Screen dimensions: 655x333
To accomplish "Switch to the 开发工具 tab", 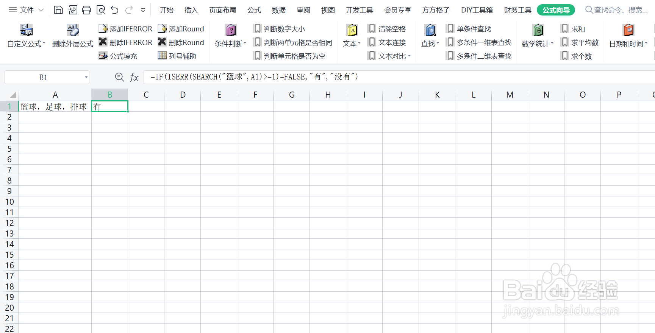I will [x=360, y=10].
